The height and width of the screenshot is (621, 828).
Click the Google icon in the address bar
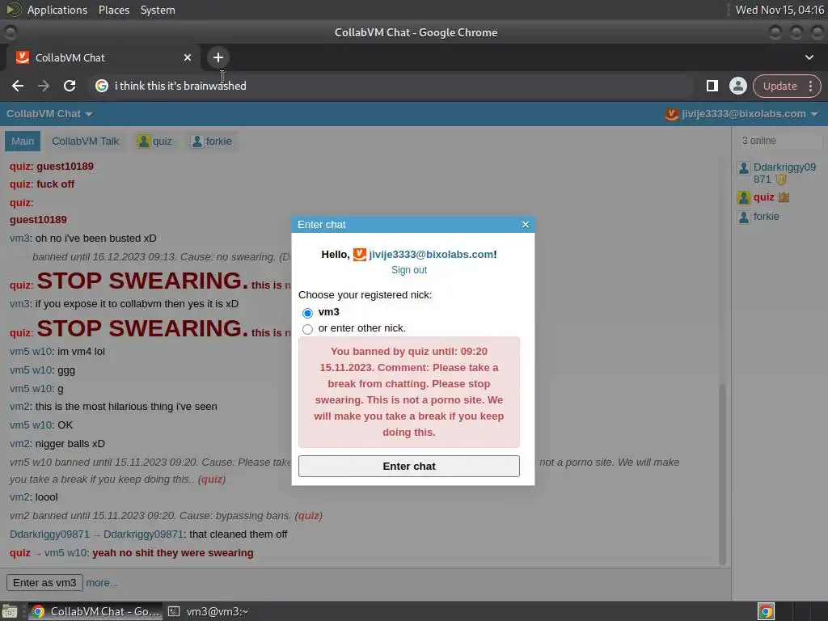point(102,86)
